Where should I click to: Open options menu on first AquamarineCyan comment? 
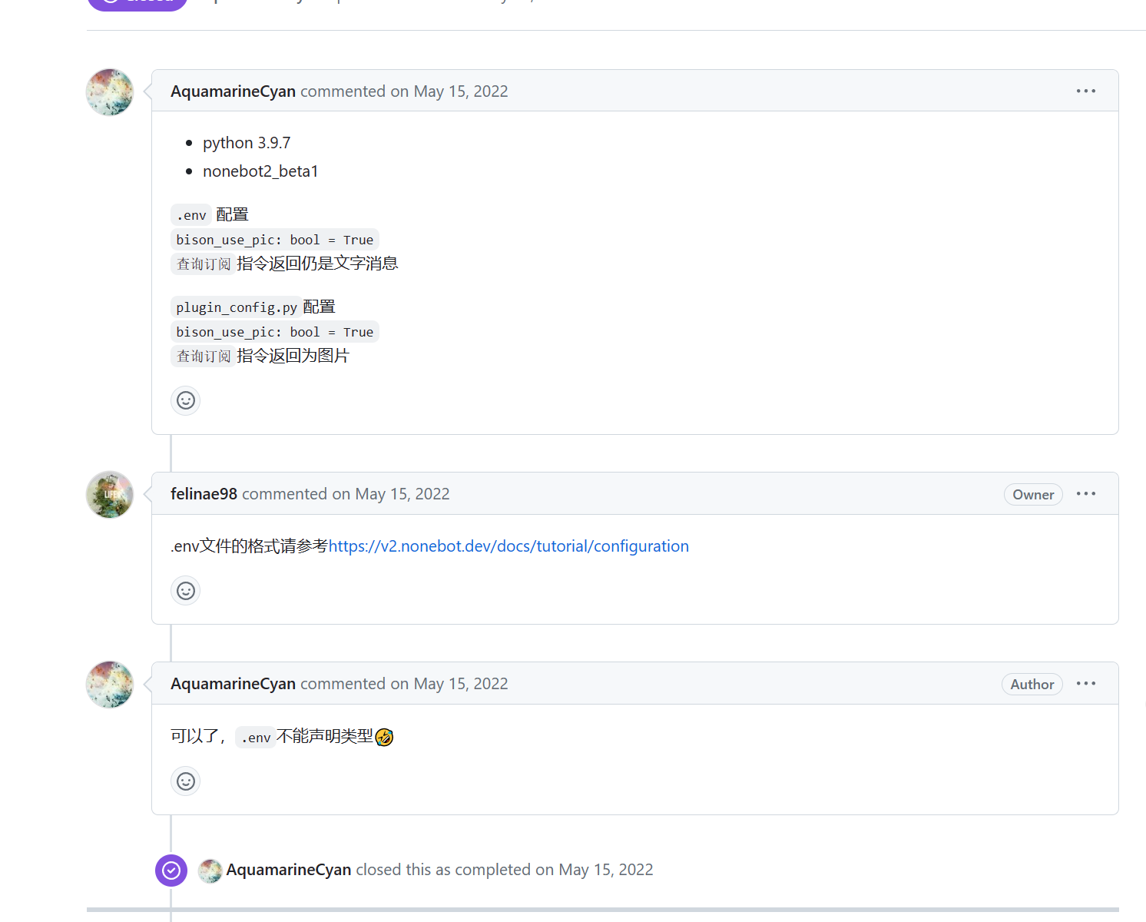pyautogui.click(x=1086, y=91)
